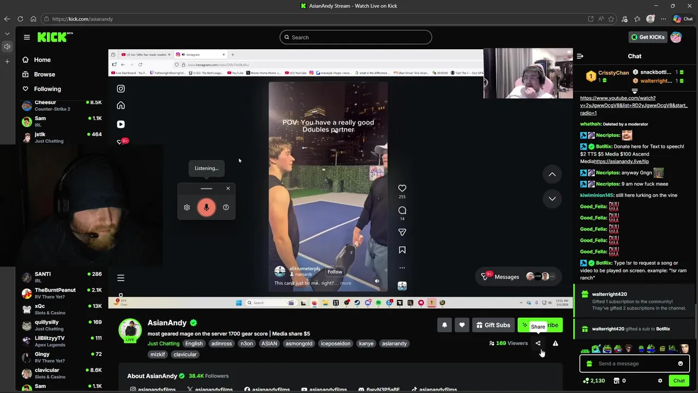Click the browser Home icon

point(33,19)
